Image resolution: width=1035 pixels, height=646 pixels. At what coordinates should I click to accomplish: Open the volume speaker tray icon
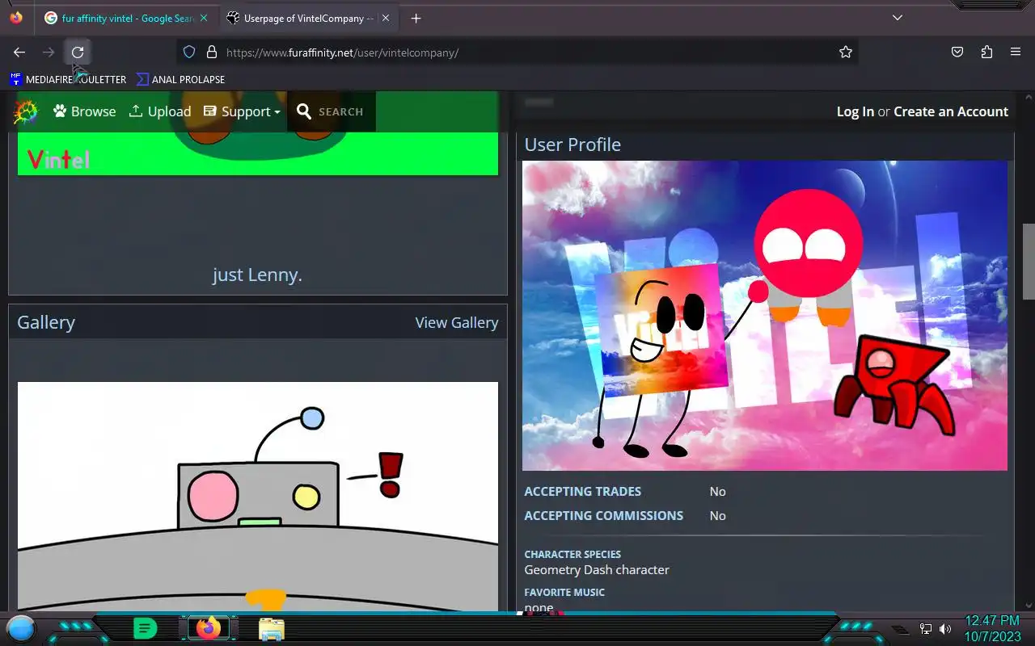[x=945, y=629]
